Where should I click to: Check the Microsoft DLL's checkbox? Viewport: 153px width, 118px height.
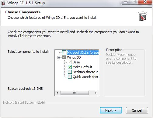[x=64, y=52]
